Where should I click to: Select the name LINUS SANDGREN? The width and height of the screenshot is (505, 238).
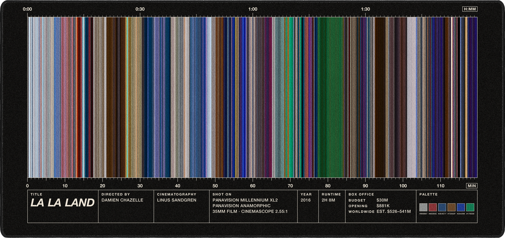tap(176, 200)
